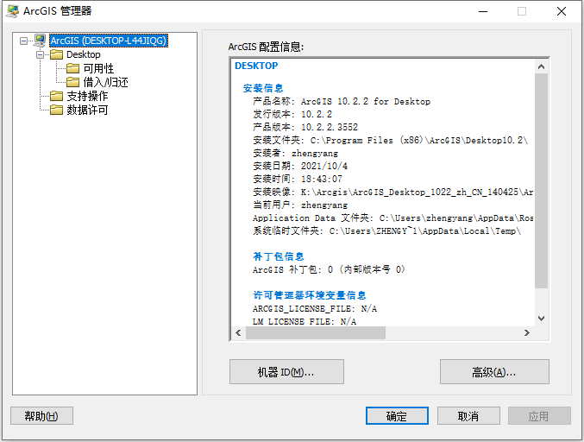The width and height of the screenshot is (584, 442).
Task: Click the ArcGIS 补丁包: 0 line
Action: (329, 269)
